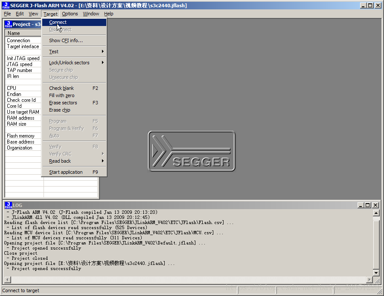Choose Erase chip menu entry
384x296 pixels.
point(74,110)
